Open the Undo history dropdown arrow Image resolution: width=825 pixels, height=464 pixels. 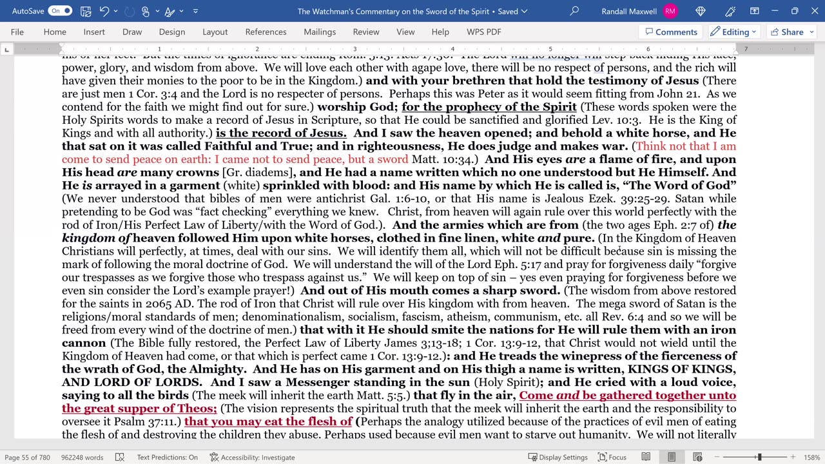tap(116, 11)
